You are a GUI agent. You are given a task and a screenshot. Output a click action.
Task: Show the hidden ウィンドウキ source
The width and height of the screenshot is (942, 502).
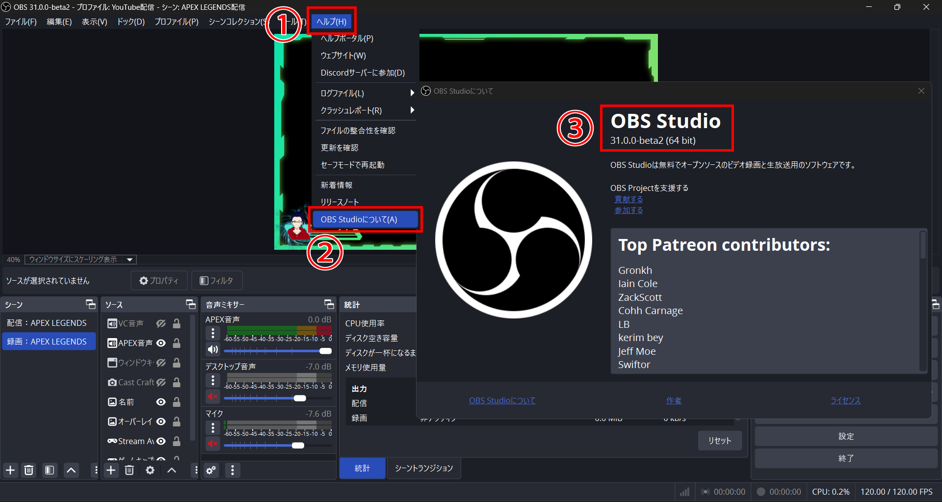click(x=161, y=363)
